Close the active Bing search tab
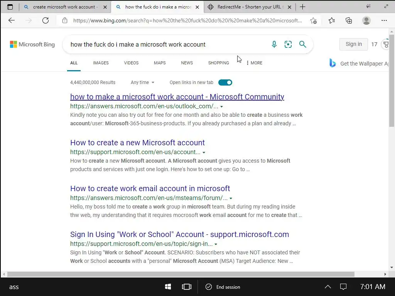This screenshot has height=296, width=395. tap(197, 7)
